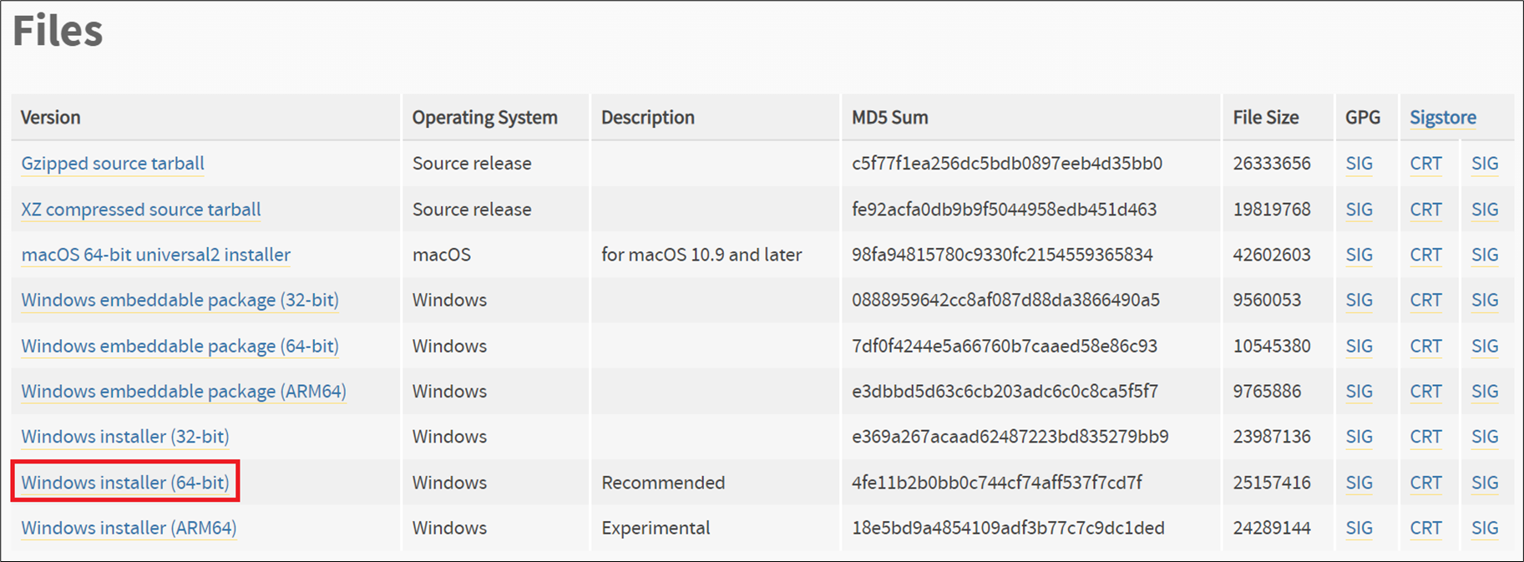Screen dimensions: 1524x562
Task: Open Sigstore CRT for XZ compressed tarball
Action: click(x=1426, y=210)
